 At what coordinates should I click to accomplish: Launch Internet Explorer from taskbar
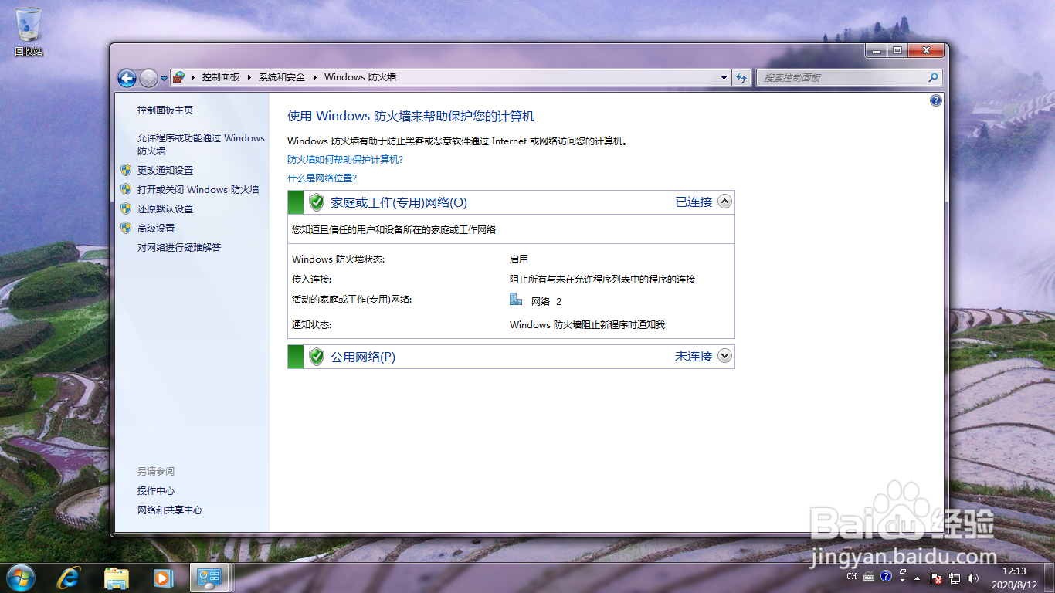tap(70, 577)
